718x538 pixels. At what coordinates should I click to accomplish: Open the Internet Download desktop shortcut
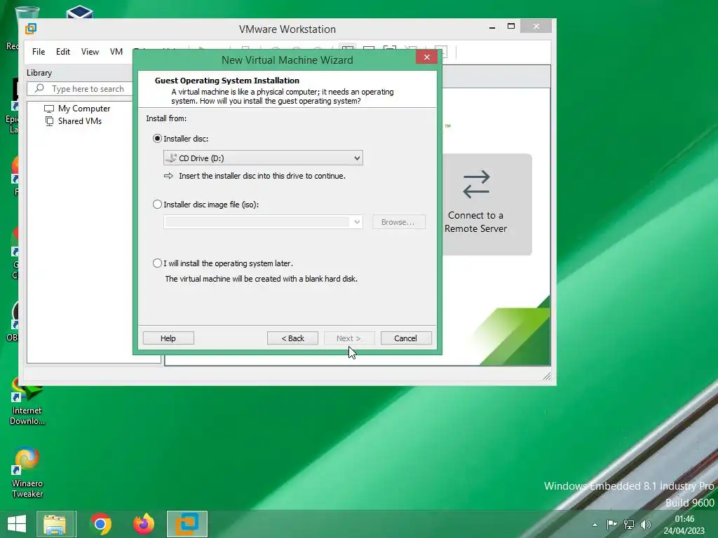click(x=27, y=403)
